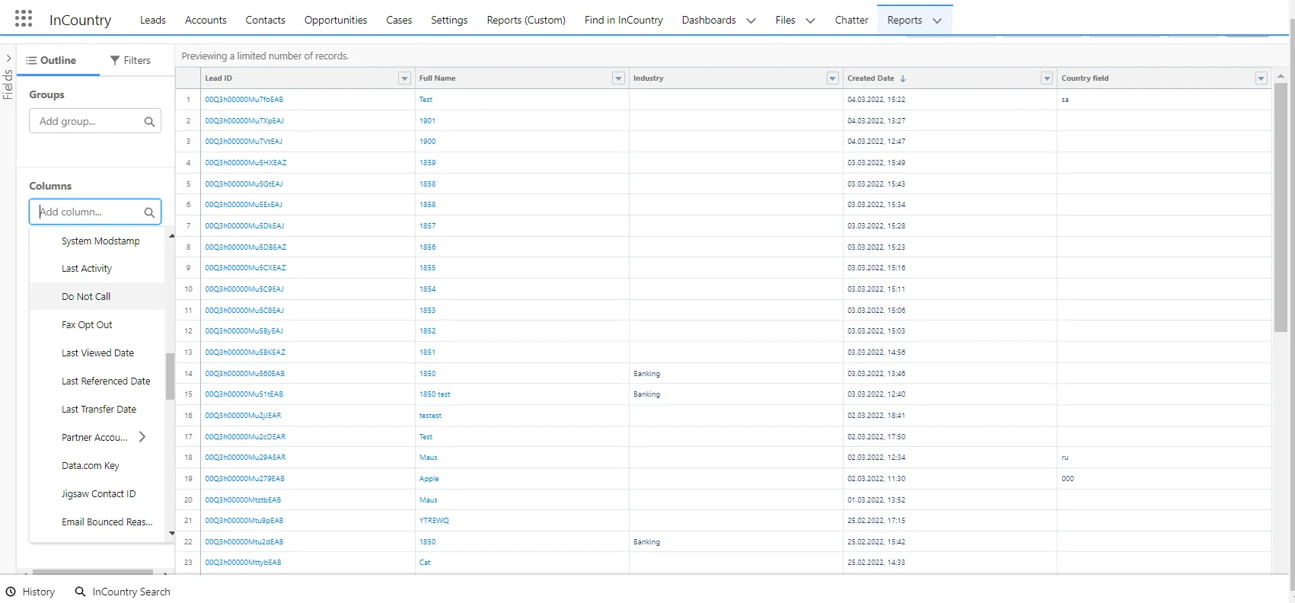This screenshot has height=603, width=1295.
Task: Open the App Launcher grid icon
Action: point(24,19)
